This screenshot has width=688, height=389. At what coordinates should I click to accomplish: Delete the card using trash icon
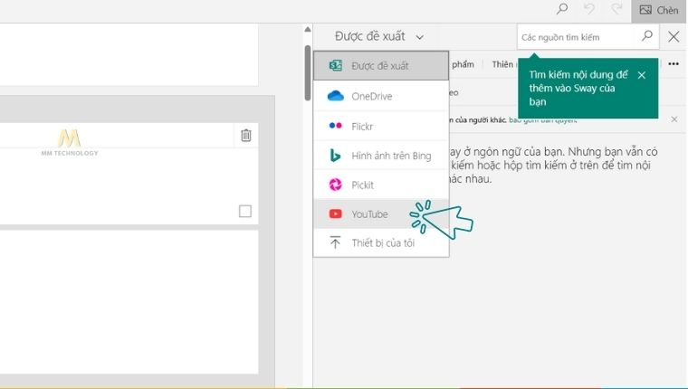(x=246, y=135)
